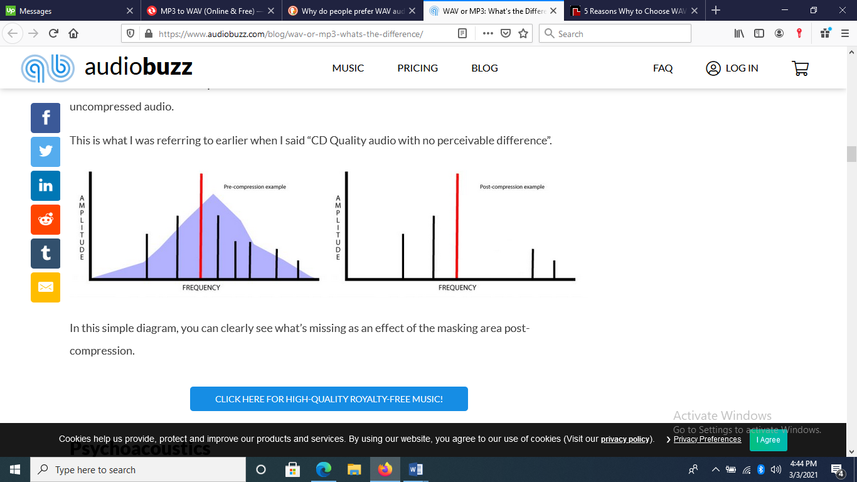Bookmark this page with star
The height and width of the screenshot is (482, 857).
(523, 34)
